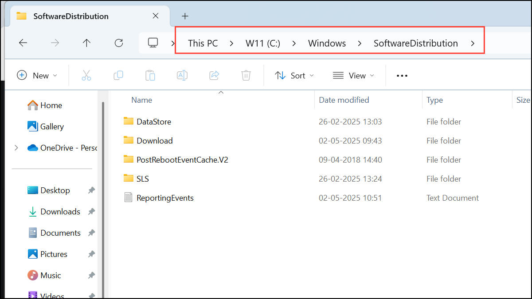This screenshot has width=532, height=299.
Task: Click the pin icon next to Pictures
Action: (91, 254)
